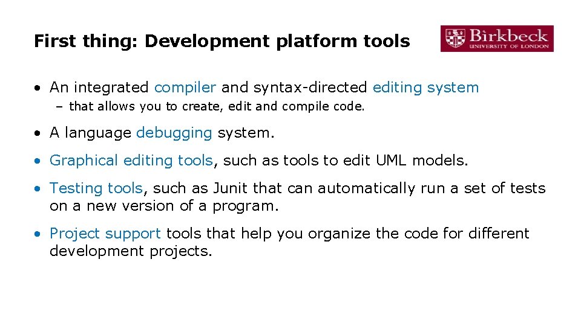Viewport: 581px width, 326px height.
Task: Click the line 'on a new version of a program.'
Action: click(164, 206)
